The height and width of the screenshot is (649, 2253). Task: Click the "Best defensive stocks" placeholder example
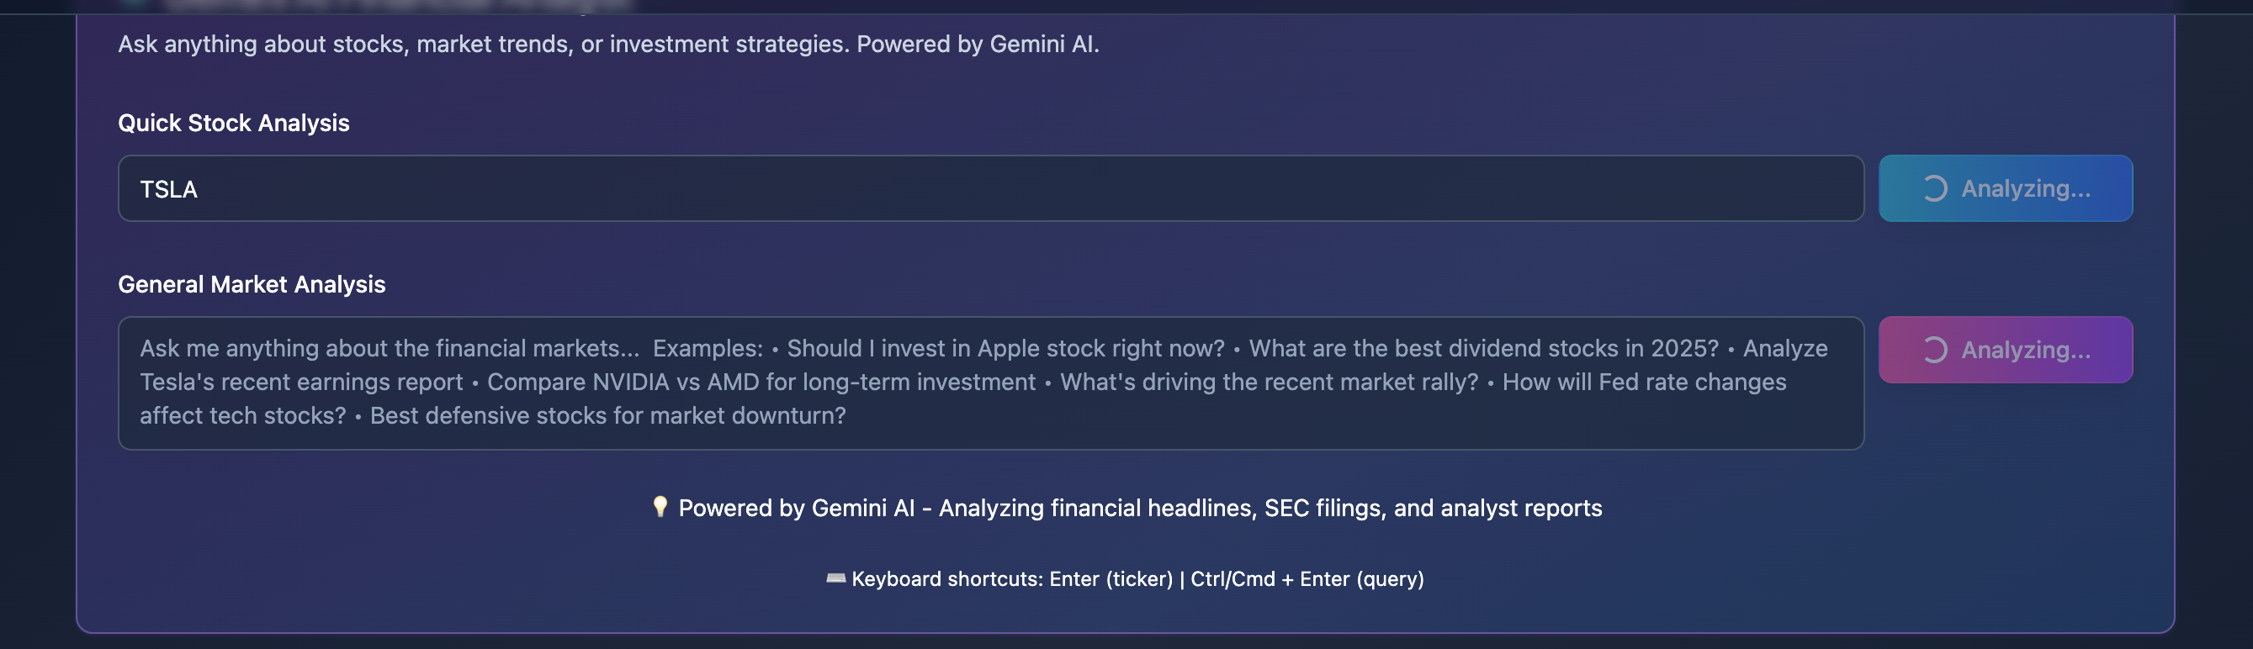608,416
